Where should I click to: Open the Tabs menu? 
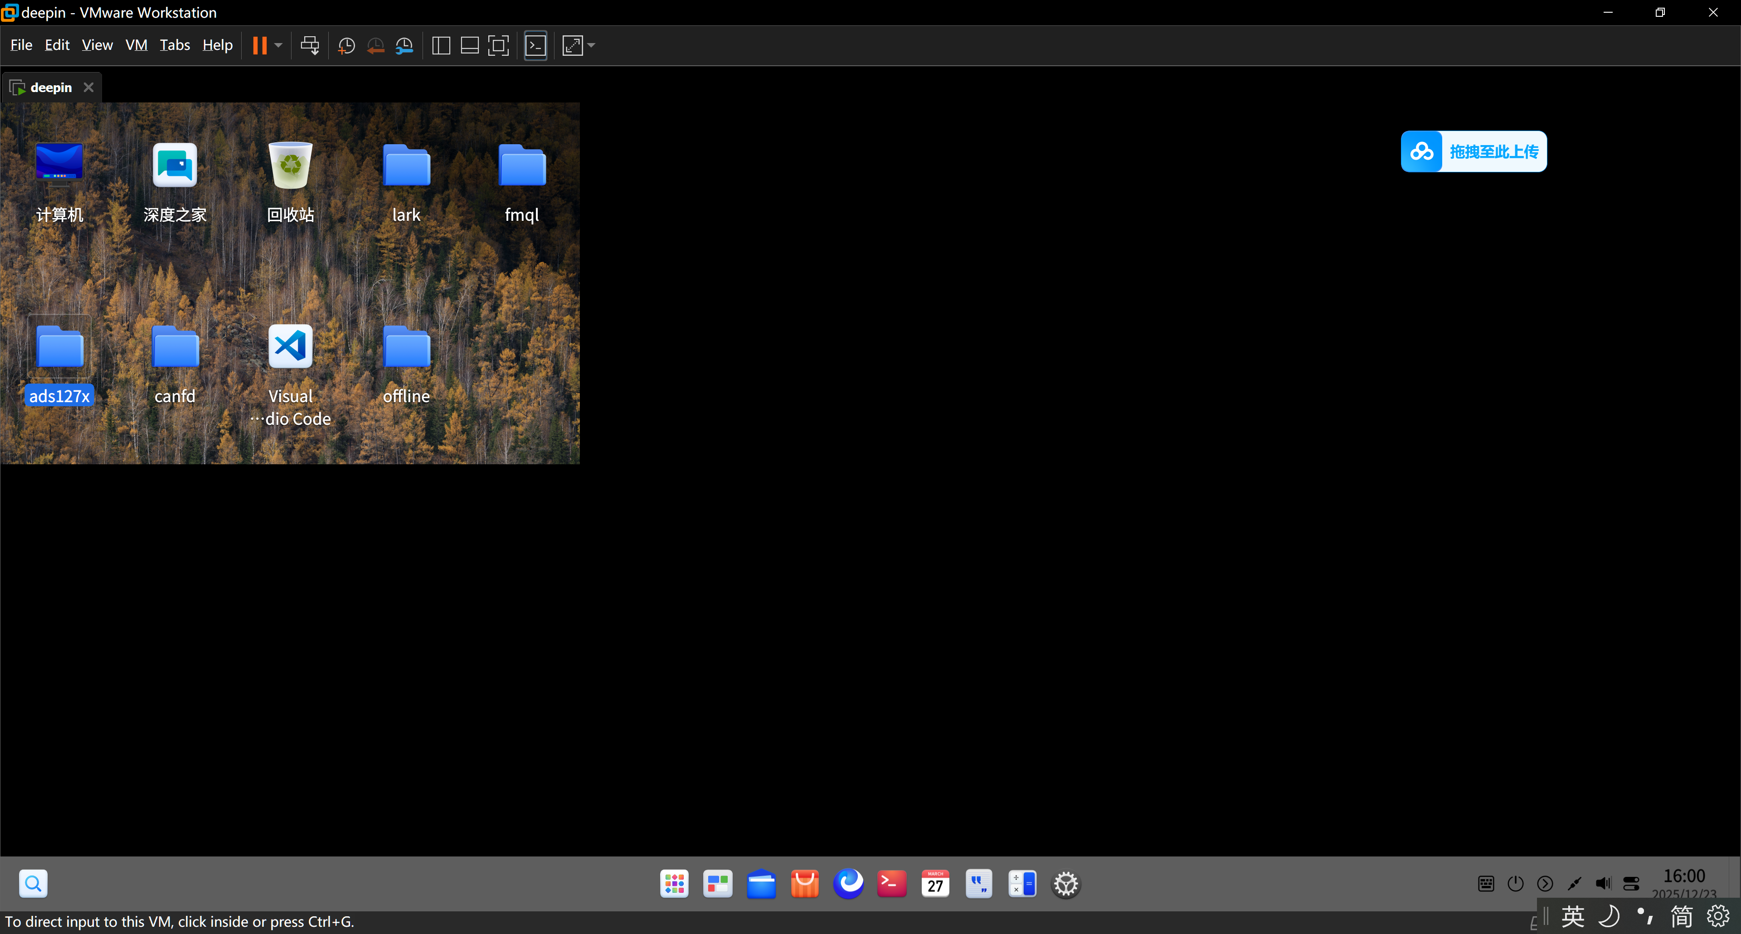tap(175, 45)
